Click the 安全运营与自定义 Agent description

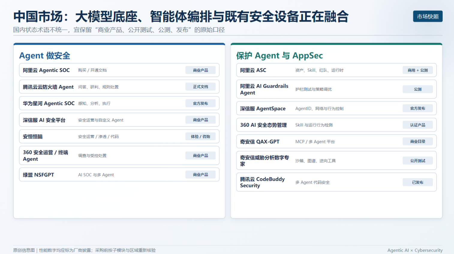pyautogui.click(x=101, y=120)
